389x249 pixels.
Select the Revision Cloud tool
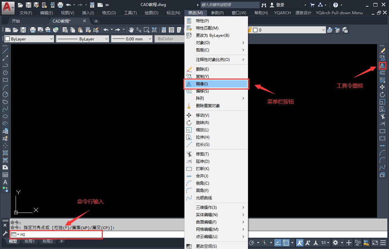pyautogui.click(x=5, y=102)
